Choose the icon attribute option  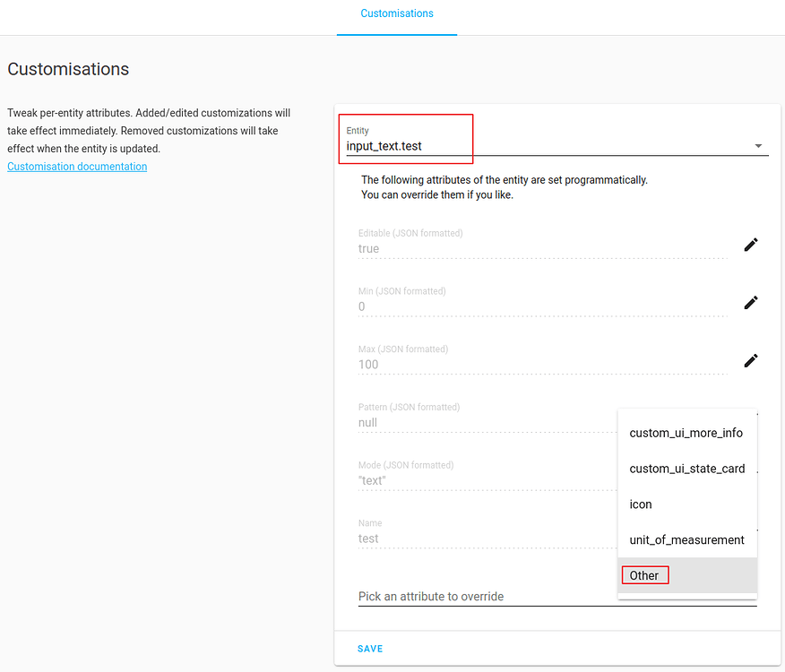640,504
